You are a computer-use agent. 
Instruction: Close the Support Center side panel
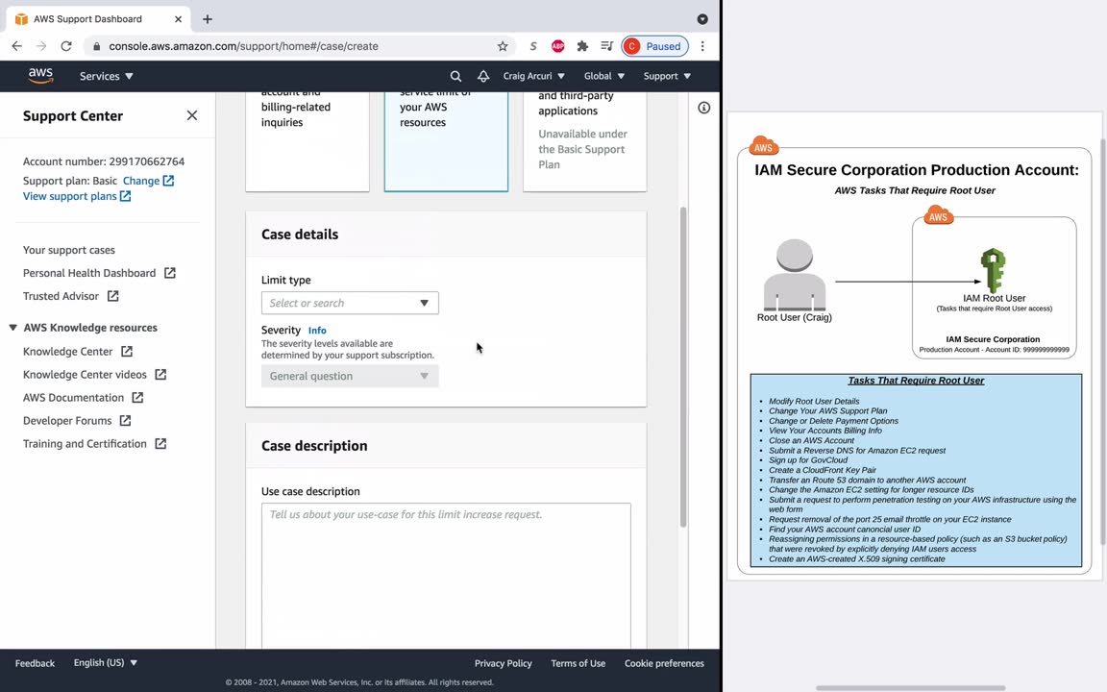click(x=192, y=115)
